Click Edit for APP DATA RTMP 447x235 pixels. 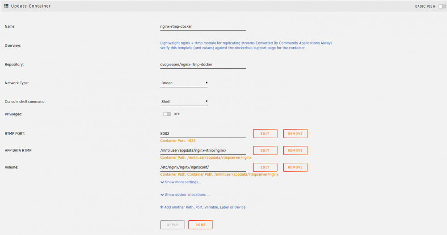(x=265, y=151)
